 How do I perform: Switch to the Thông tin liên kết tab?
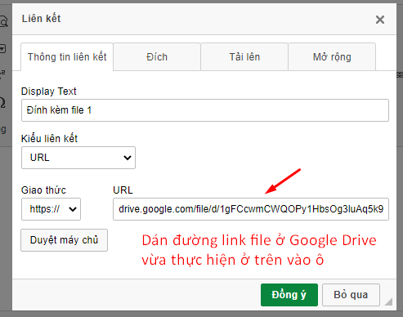click(67, 57)
